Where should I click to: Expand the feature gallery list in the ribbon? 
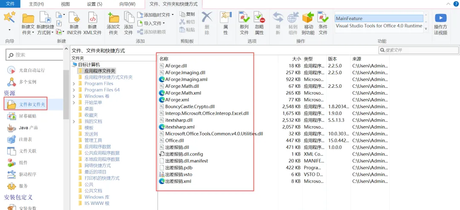point(426,29)
